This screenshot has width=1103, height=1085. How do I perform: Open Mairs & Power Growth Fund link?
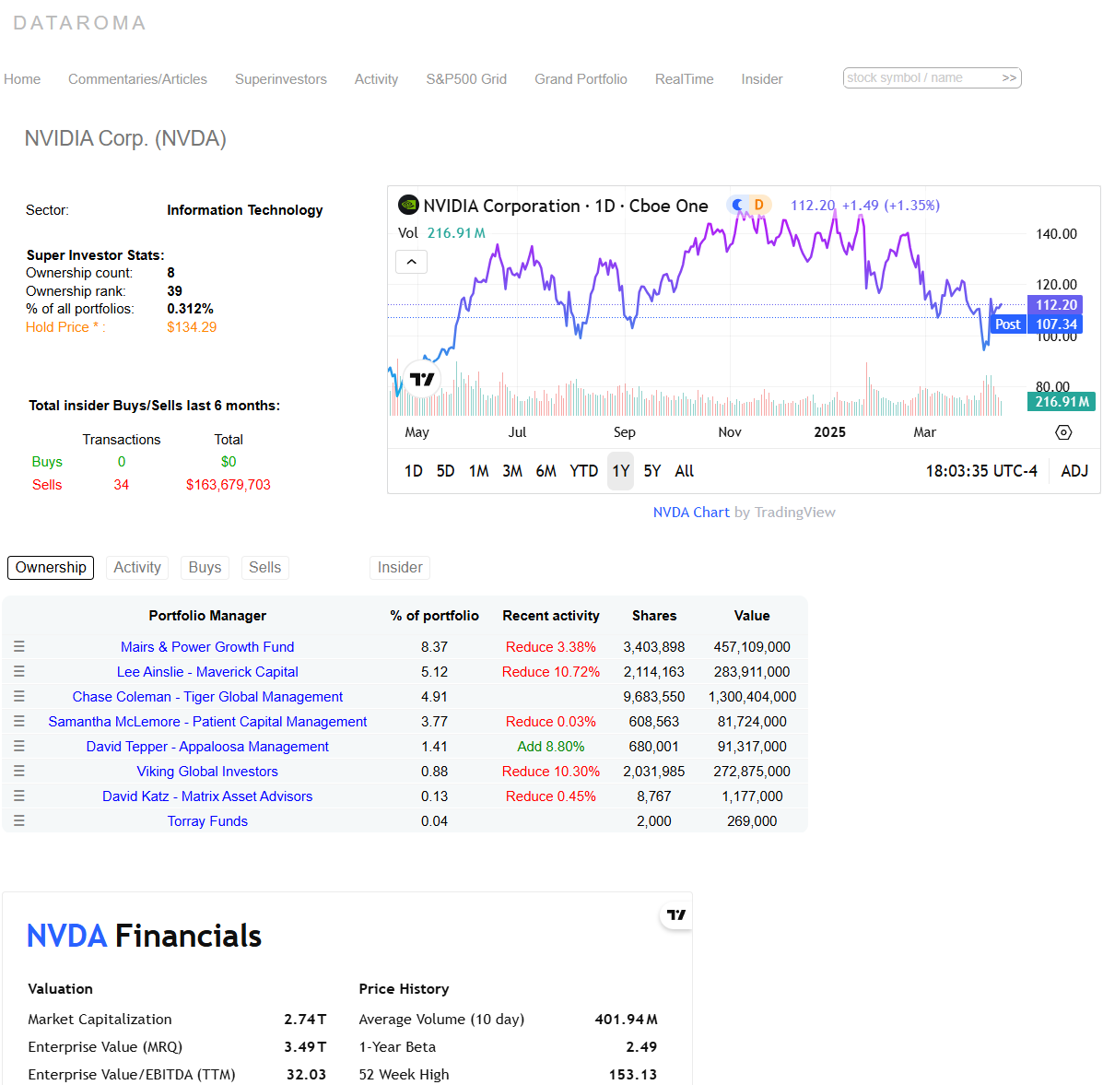pyautogui.click(x=207, y=646)
